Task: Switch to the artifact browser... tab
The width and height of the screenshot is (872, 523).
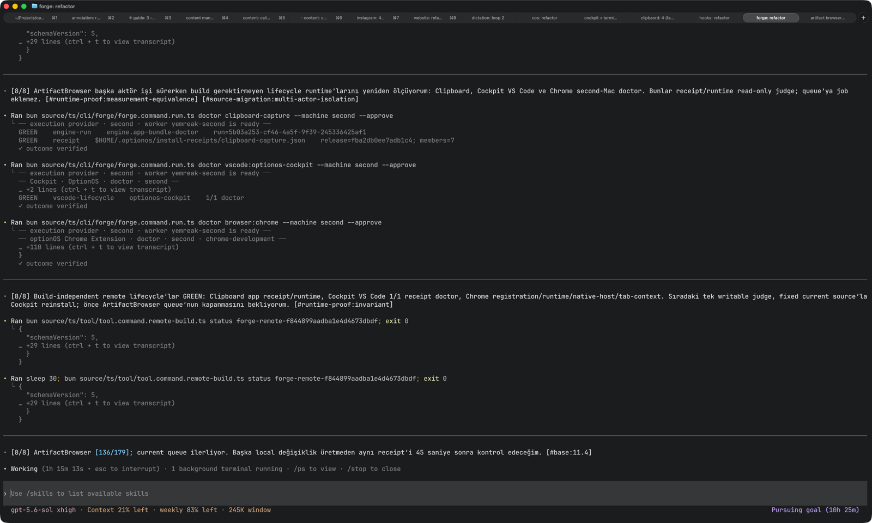Action: click(827, 18)
